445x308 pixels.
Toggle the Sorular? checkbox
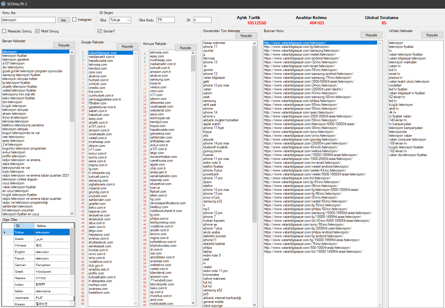(100, 31)
